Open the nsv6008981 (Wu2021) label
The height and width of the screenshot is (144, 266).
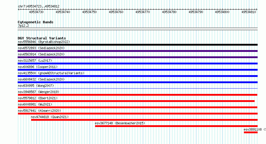coord(35,104)
